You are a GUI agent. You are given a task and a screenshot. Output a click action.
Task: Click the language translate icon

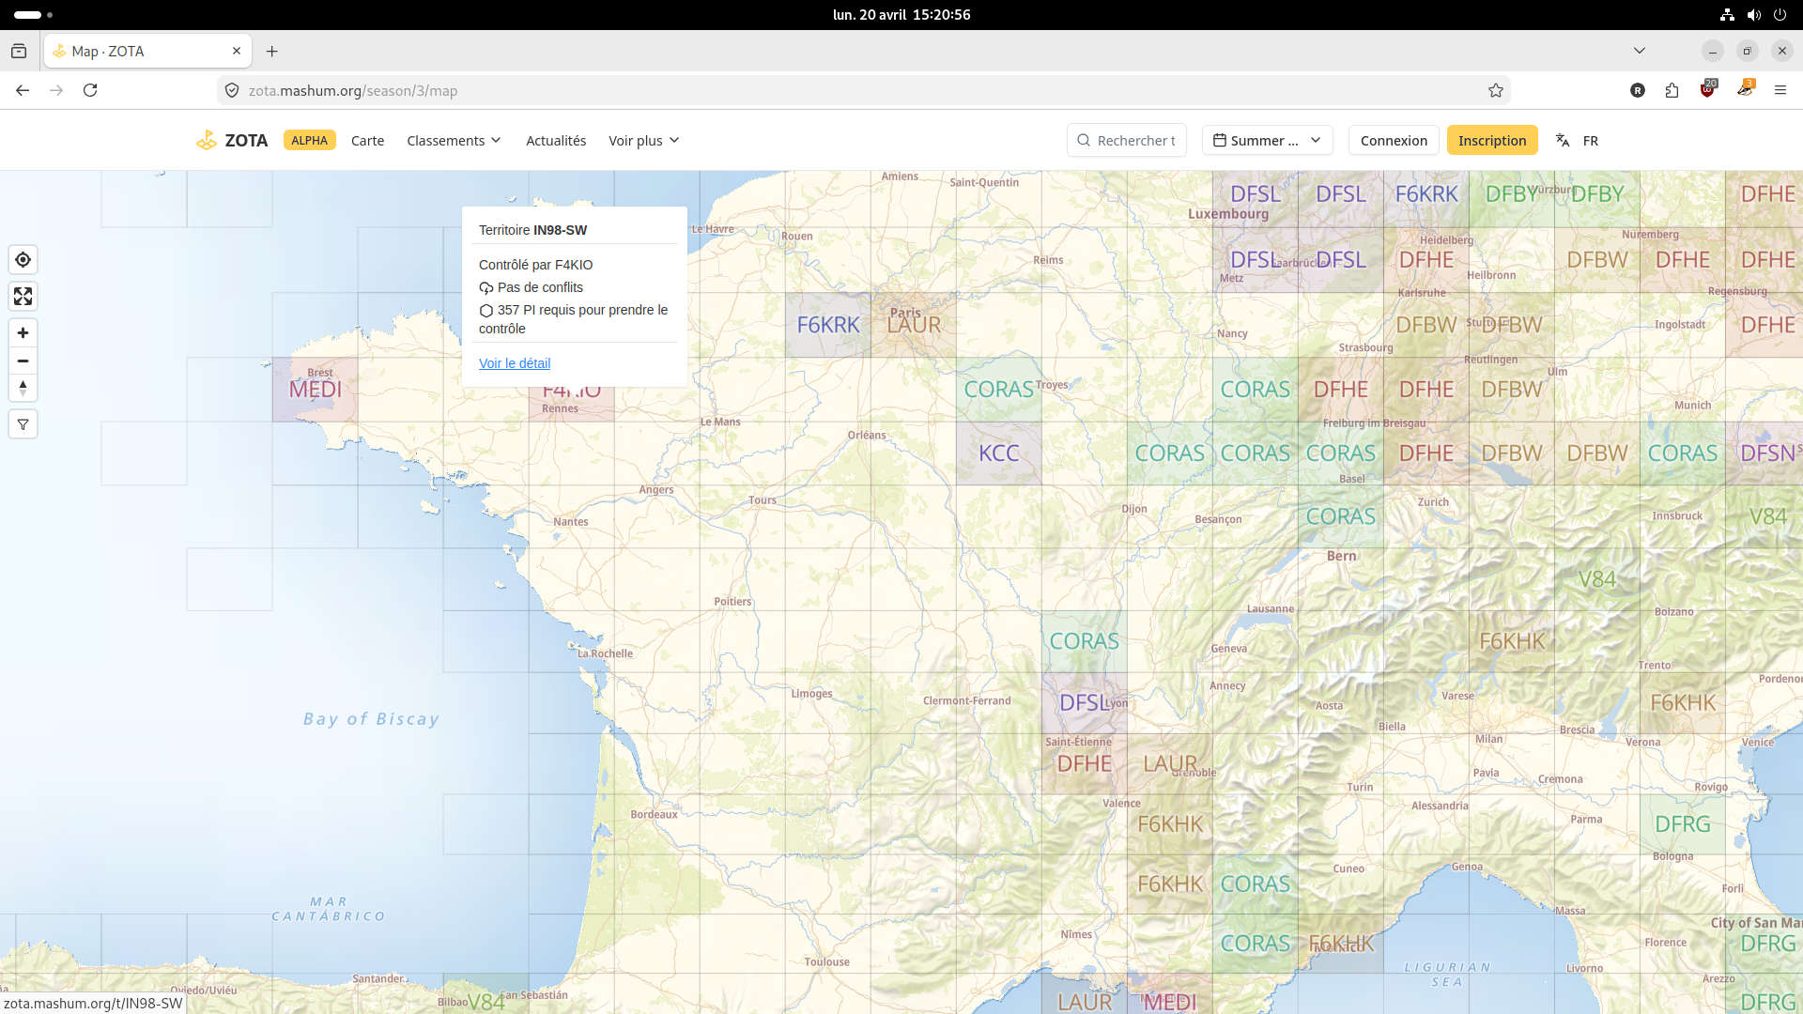[x=1563, y=140]
